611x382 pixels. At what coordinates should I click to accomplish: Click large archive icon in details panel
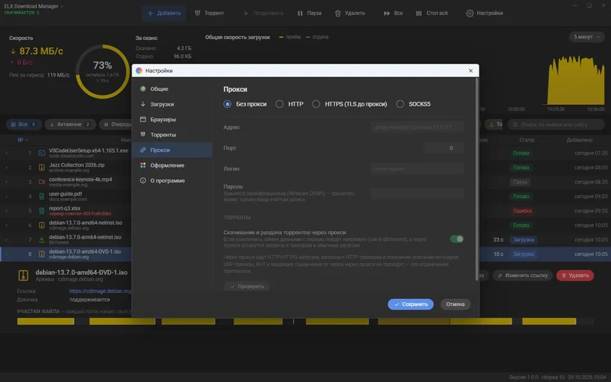[23, 276]
